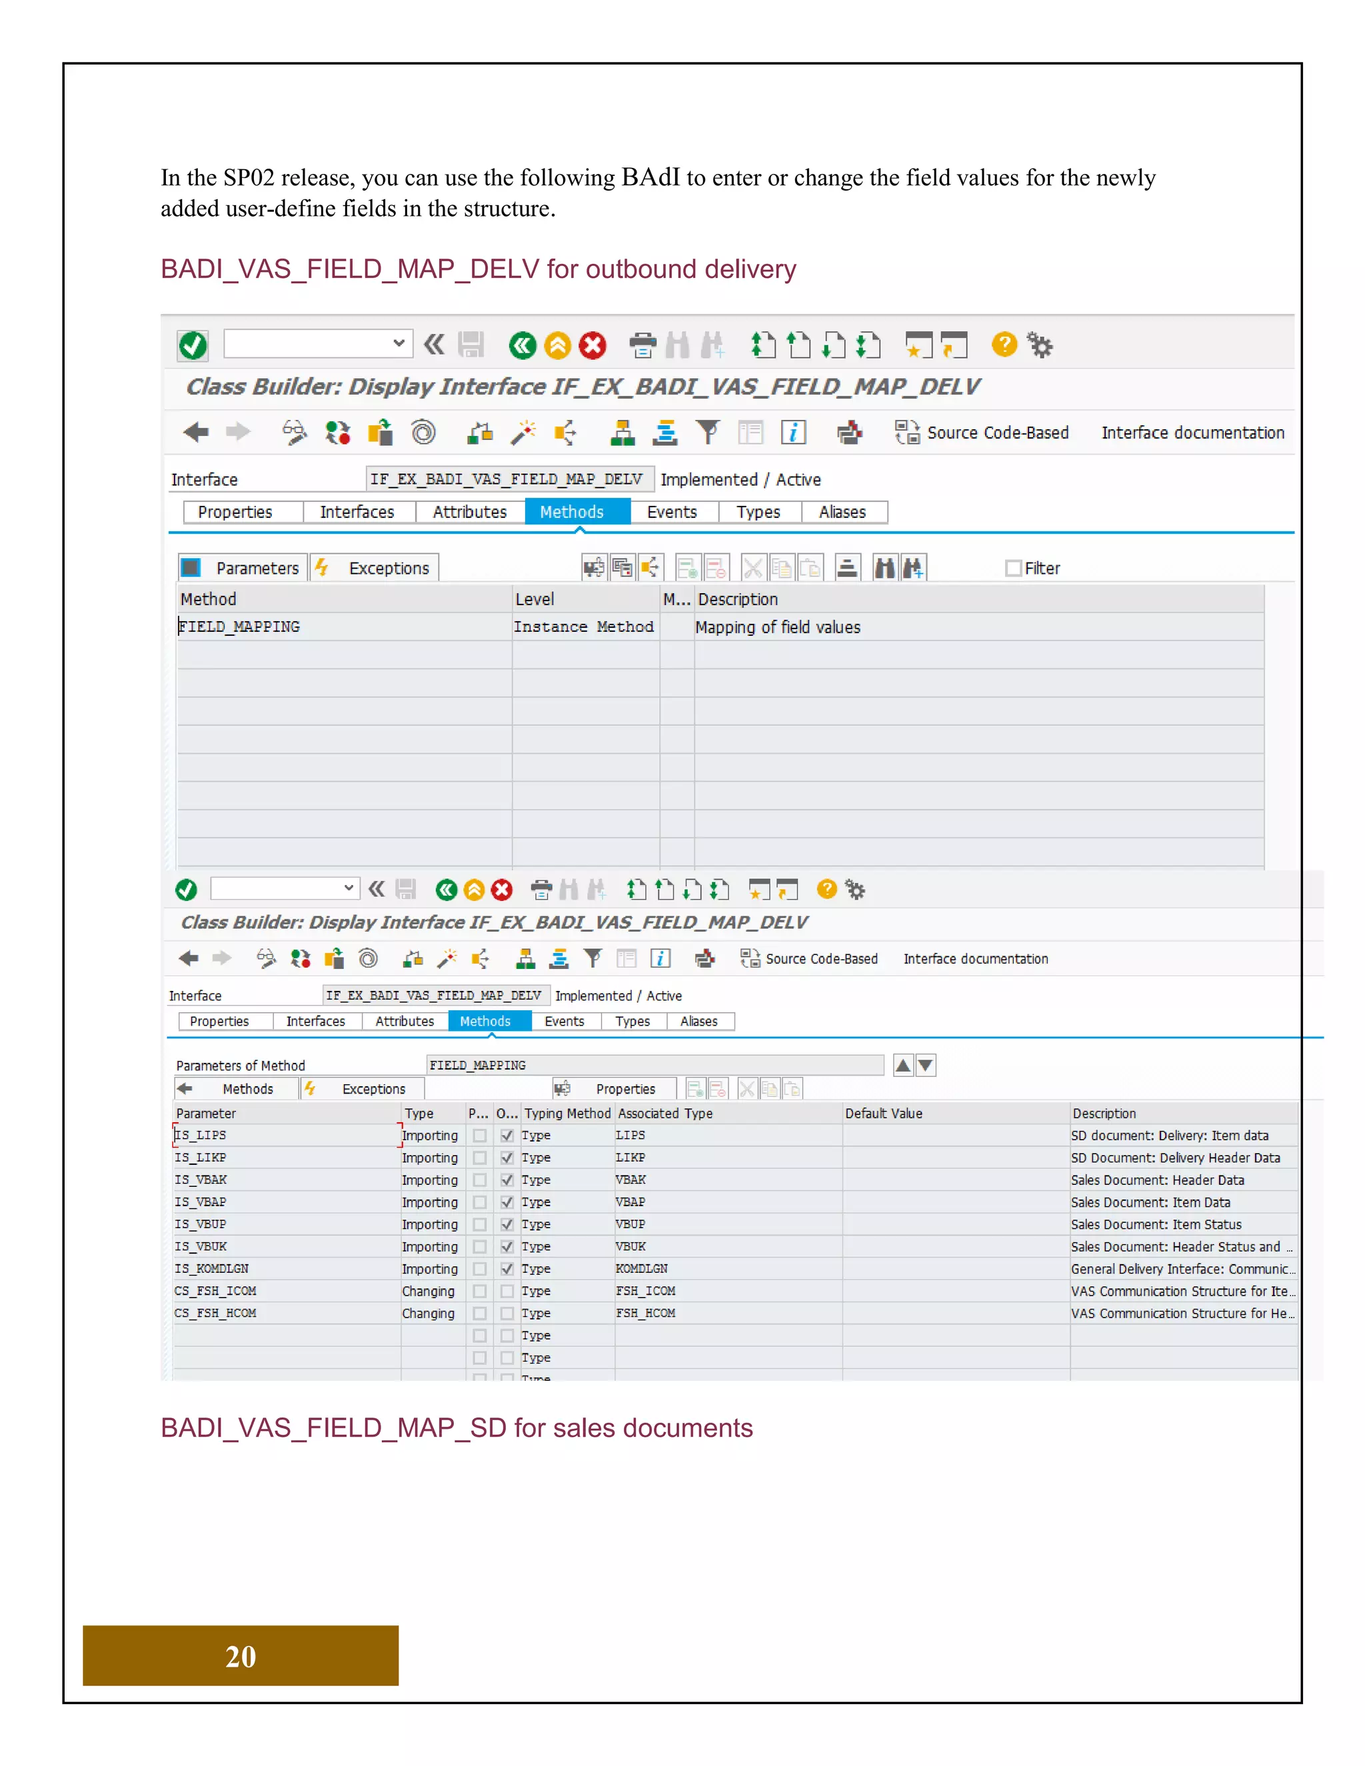Click the Associated Type cell KOMDLGN
The width and height of the screenshot is (1365, 1766).
point(728,1269)
